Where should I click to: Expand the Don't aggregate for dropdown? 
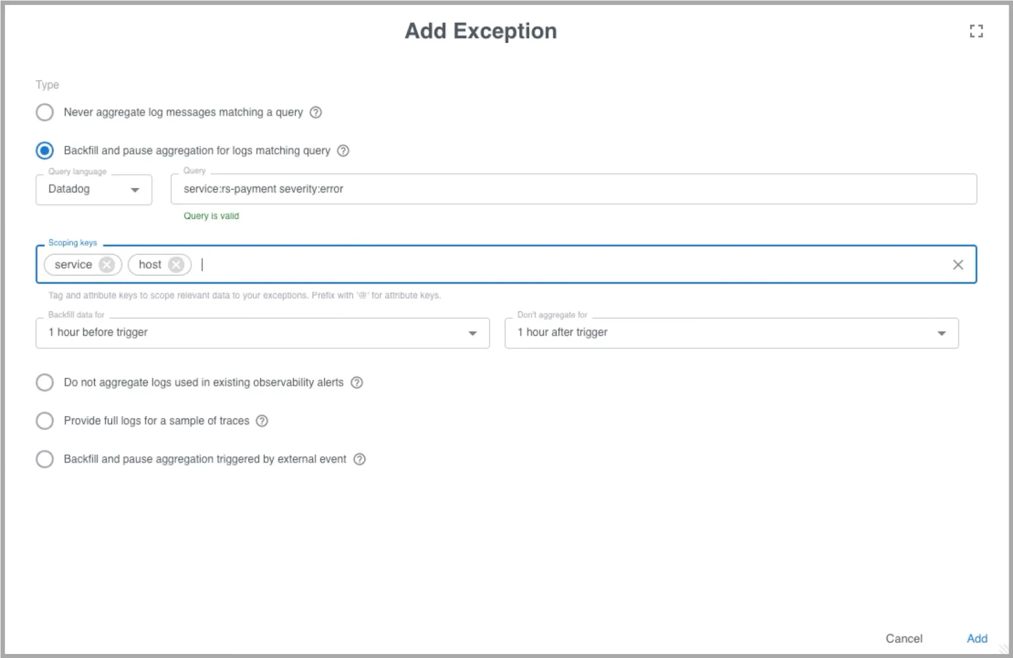731,332
